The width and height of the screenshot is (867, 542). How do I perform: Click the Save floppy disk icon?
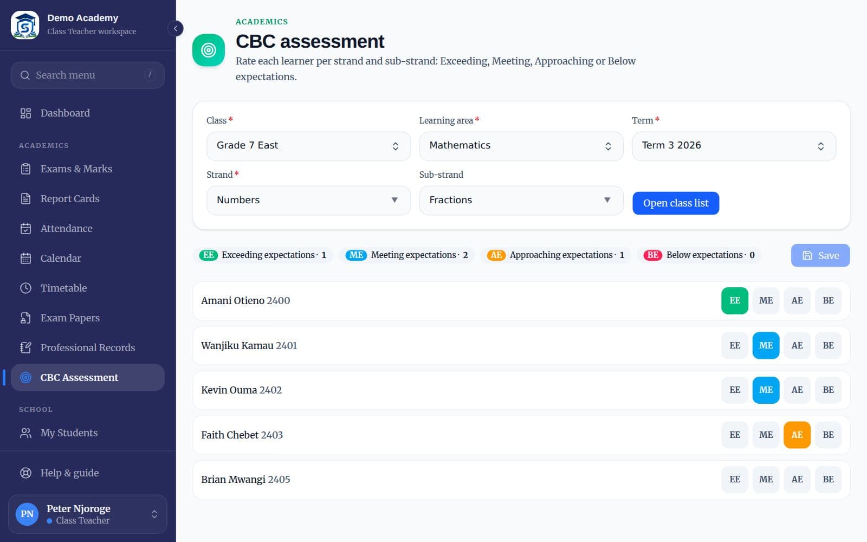(807, 255)
